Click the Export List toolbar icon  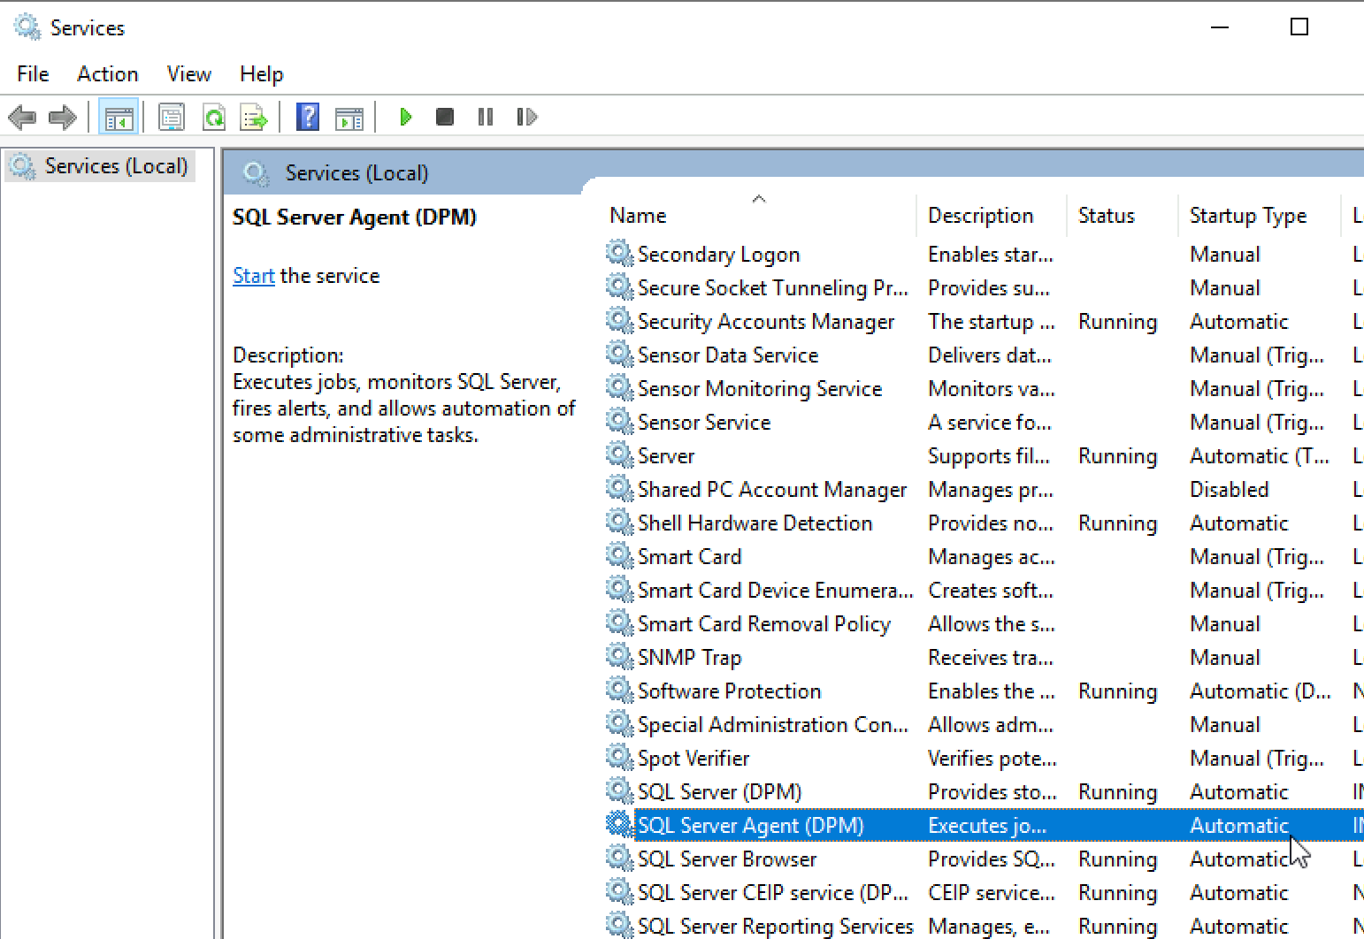click(x=254, y=117)
